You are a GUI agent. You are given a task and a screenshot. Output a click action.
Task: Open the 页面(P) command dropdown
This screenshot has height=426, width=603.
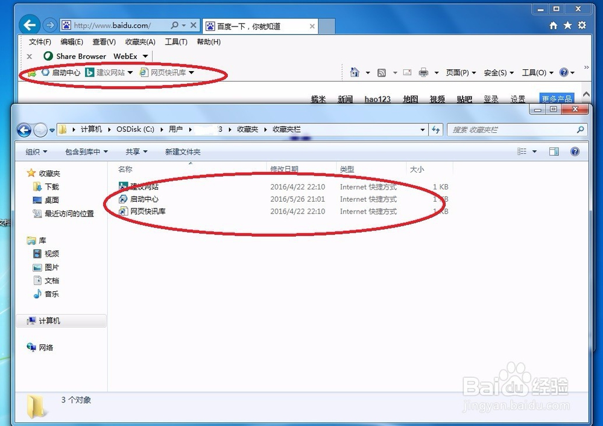pyautogui.click(x=461, y=73)
